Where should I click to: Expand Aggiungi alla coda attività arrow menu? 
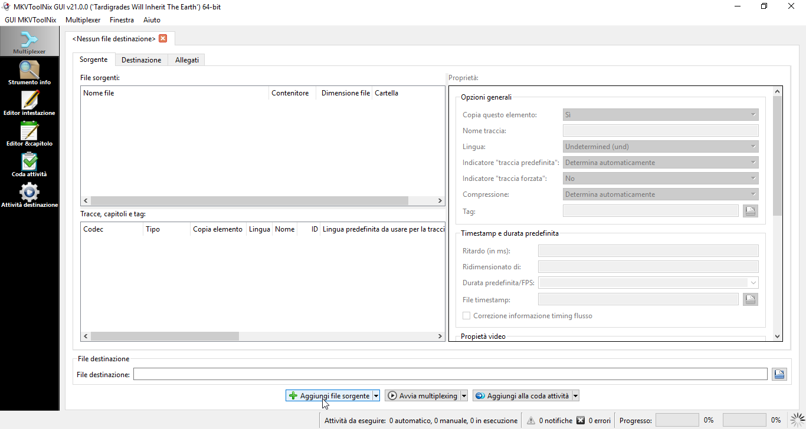pos(576,396)
